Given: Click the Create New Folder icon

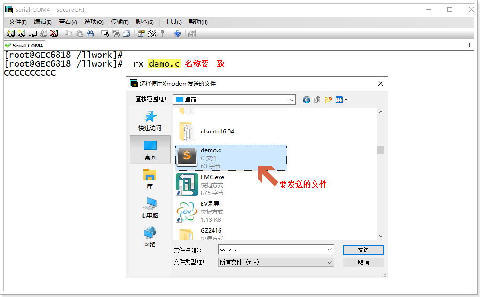Looking at the screenshot, I should [328, 100].
